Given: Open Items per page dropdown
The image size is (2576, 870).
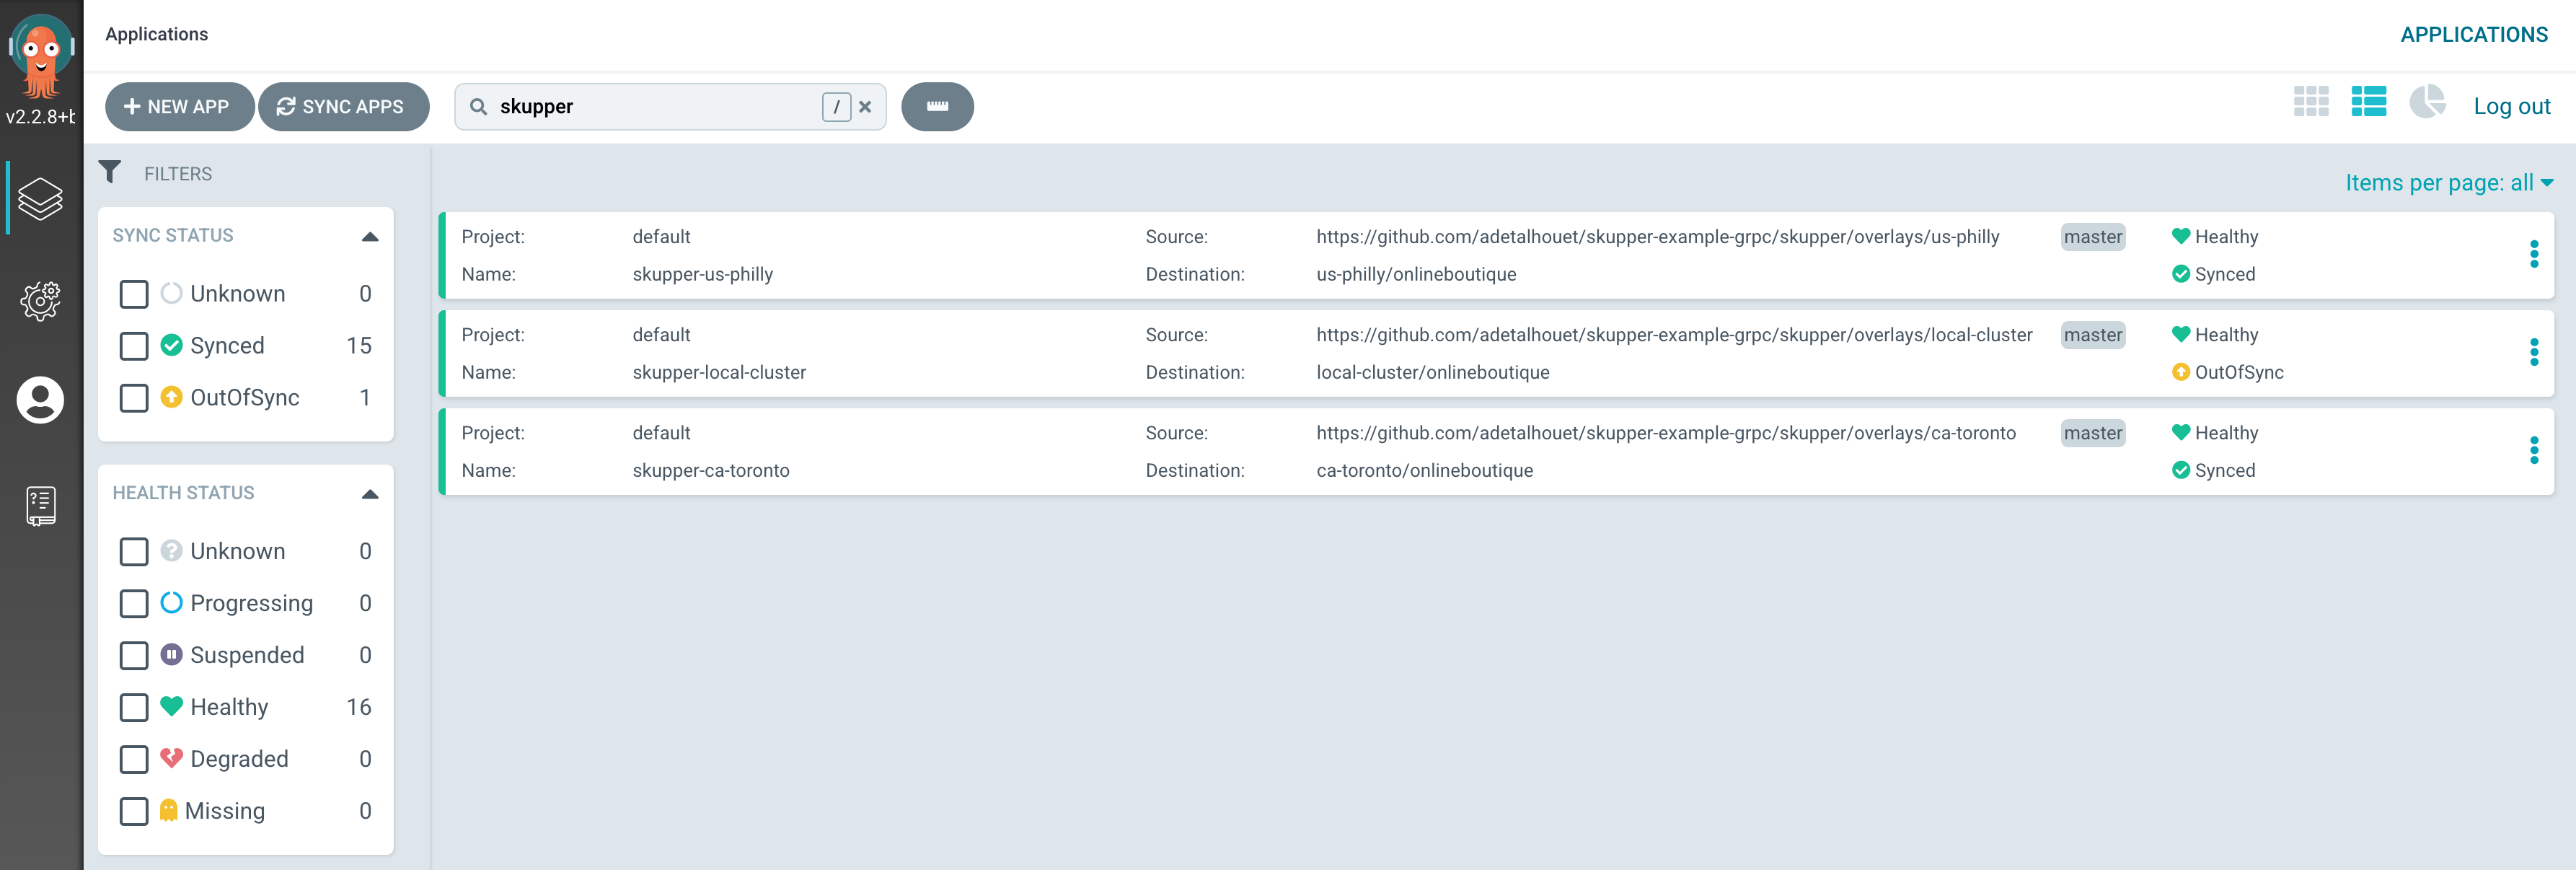Looking at the screenshot, I should tap(2448, 183).
